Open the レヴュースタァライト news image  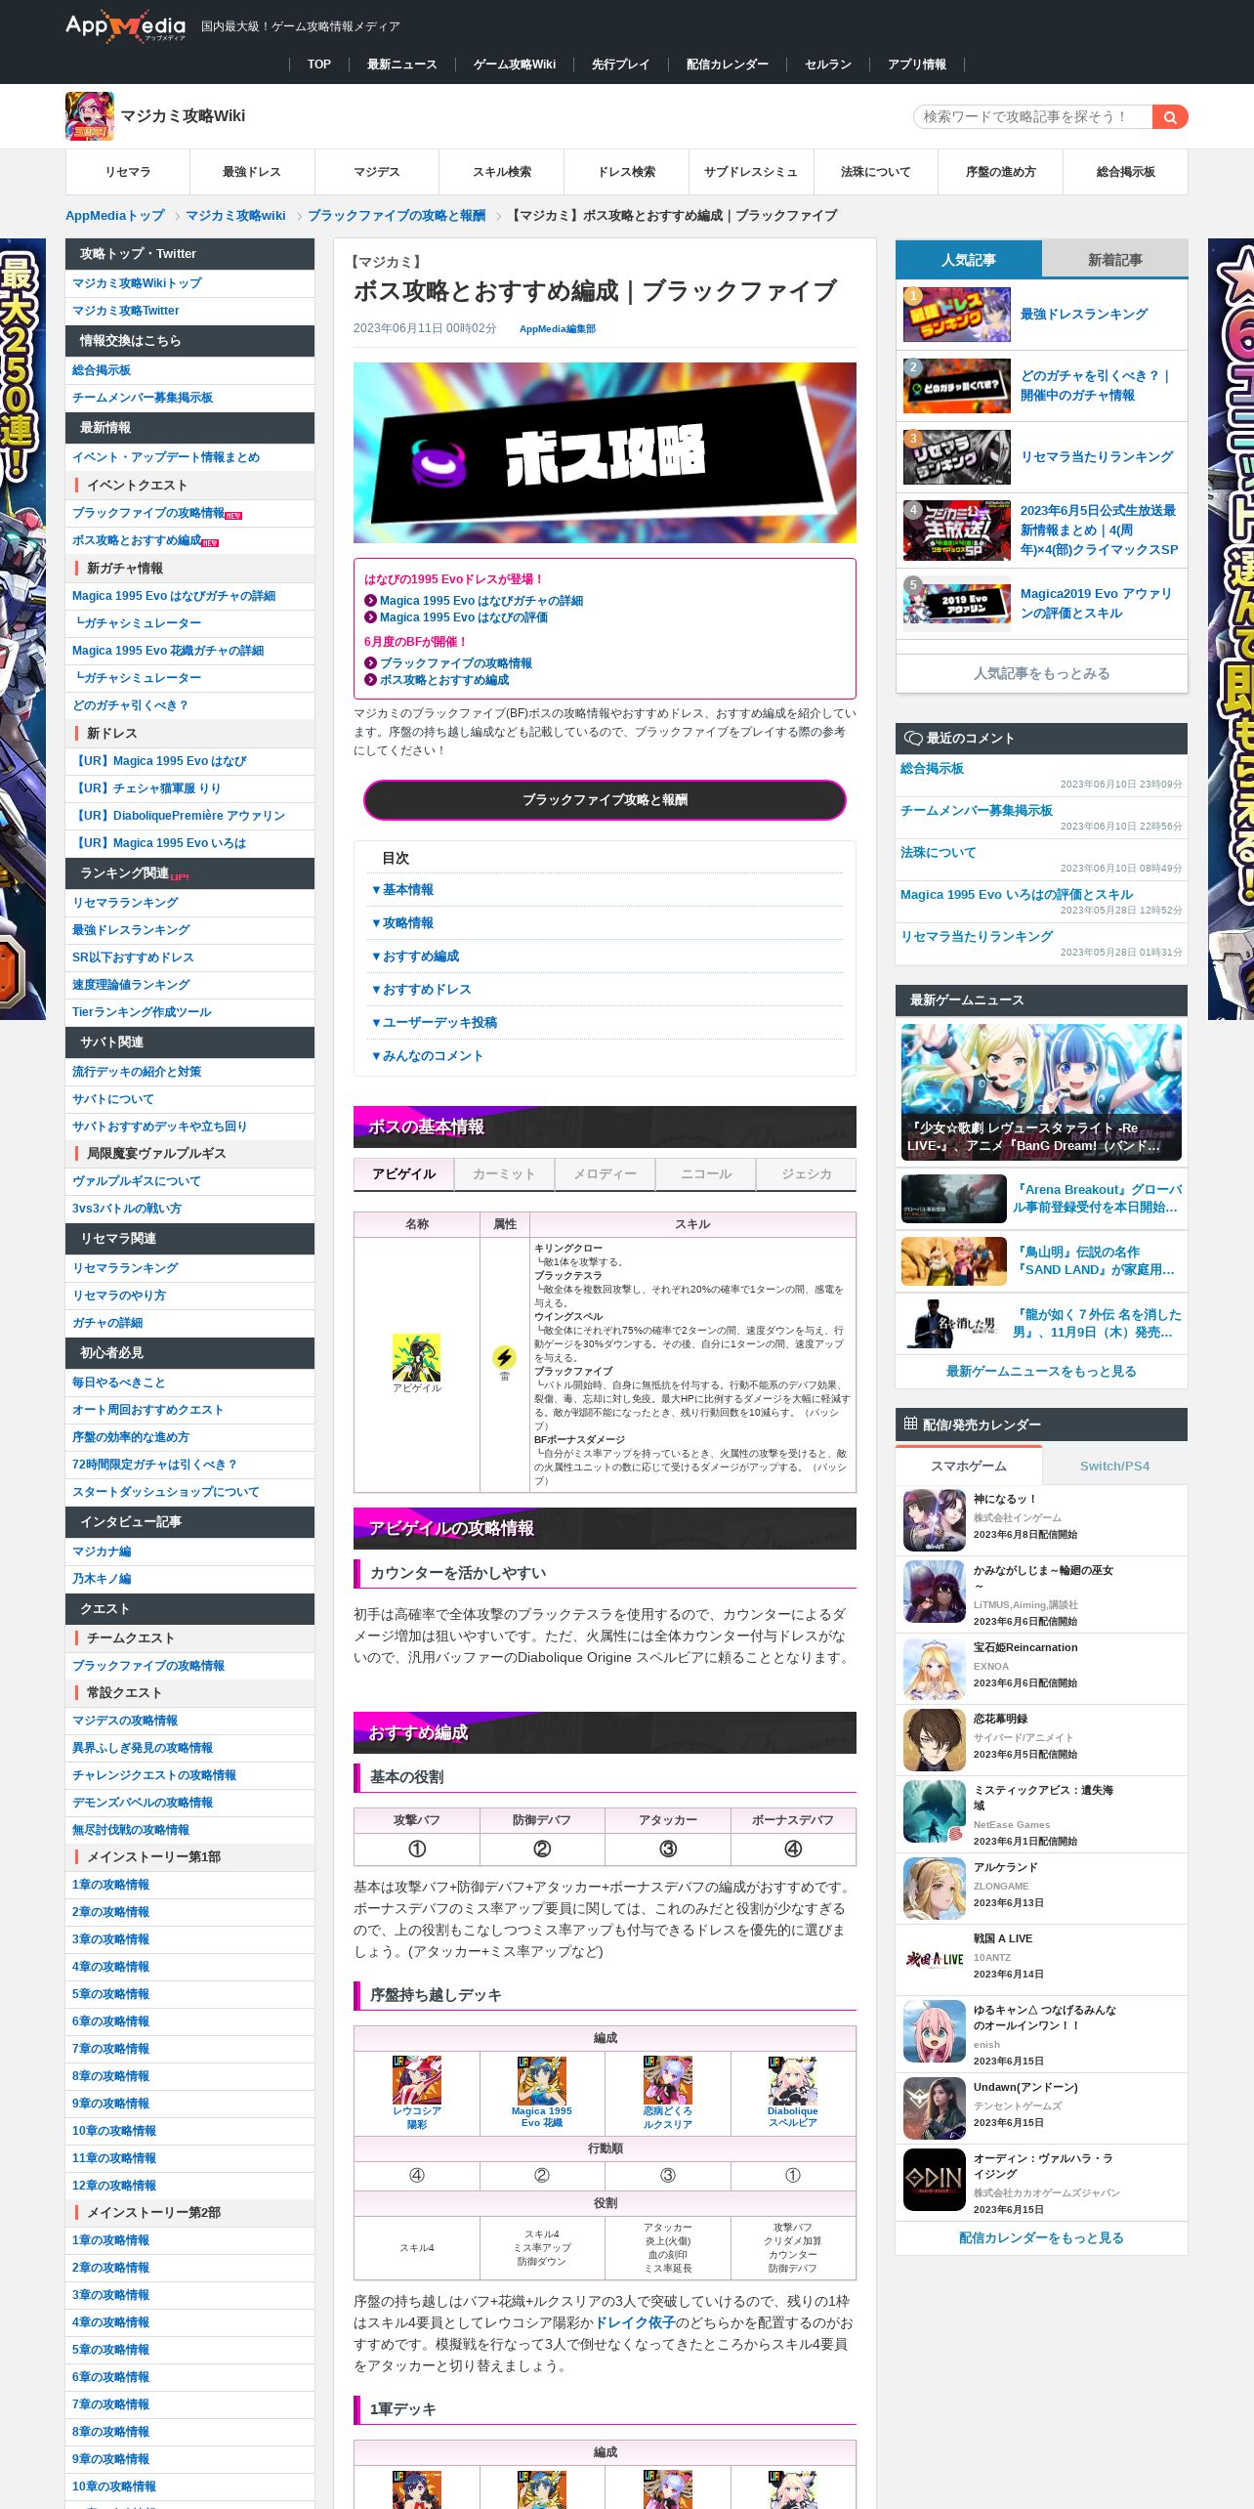1041,1092
